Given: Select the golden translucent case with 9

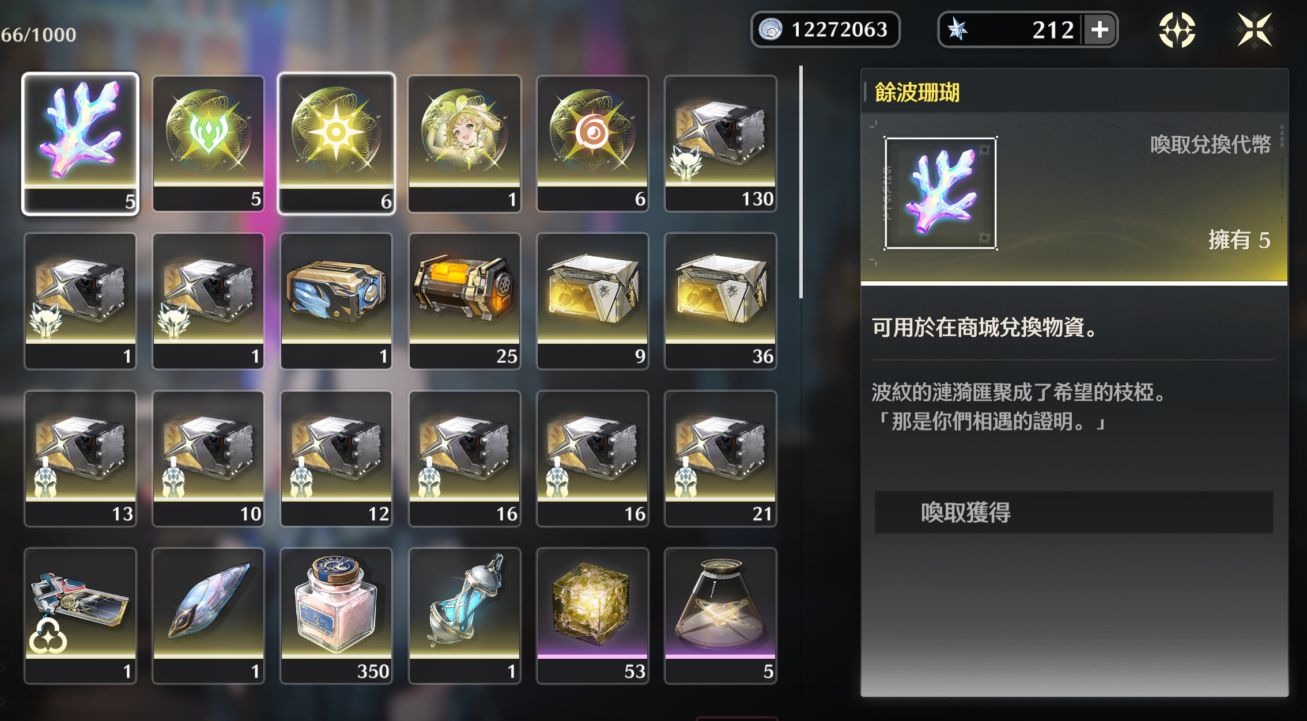Looking at the screenshot, I should pyautogui.click(x=592, y=301).
